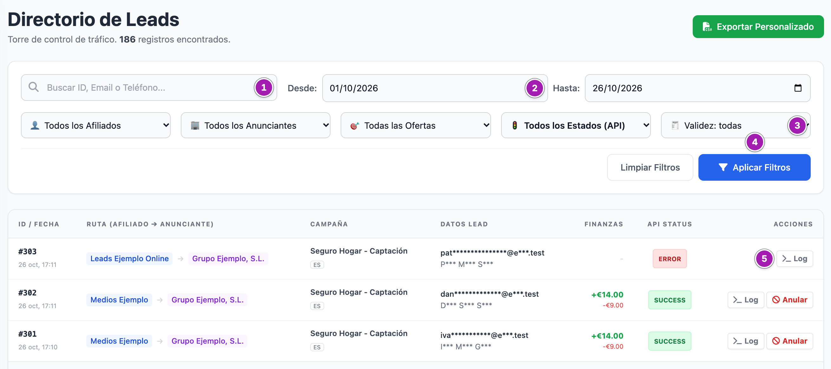Screen dimensions: 831x369
Task: Click Medios Ejemplo tag in row #302
Action: (119, 300)
